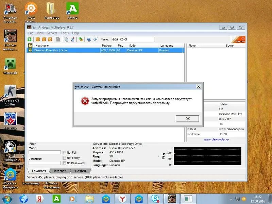272x204 pixels.
Task: Open the Servers menu
Action: pyautogui.click(x=52, y=33)
